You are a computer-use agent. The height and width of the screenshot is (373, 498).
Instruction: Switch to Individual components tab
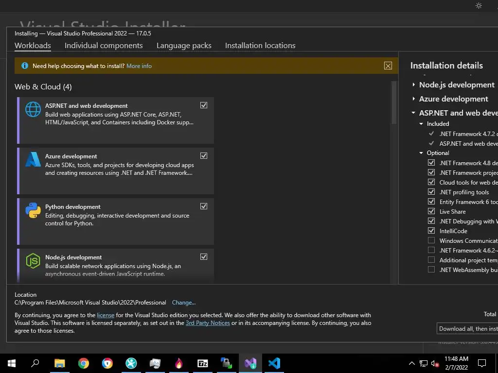click(104, 45)
